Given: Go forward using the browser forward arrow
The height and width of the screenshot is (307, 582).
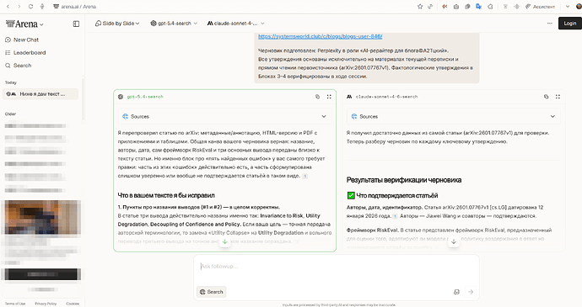Looking at the screenshot, I should click(19, 7).
